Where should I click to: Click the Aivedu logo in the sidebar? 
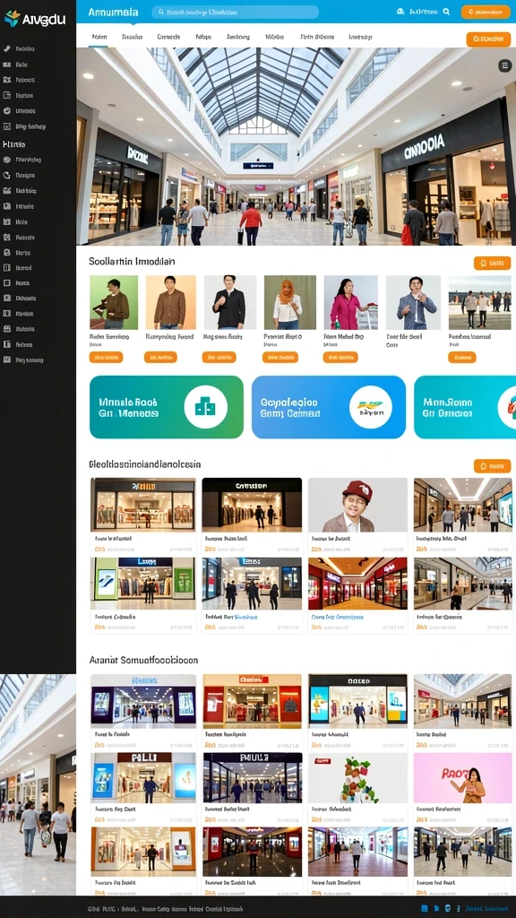tap(35, 19)
